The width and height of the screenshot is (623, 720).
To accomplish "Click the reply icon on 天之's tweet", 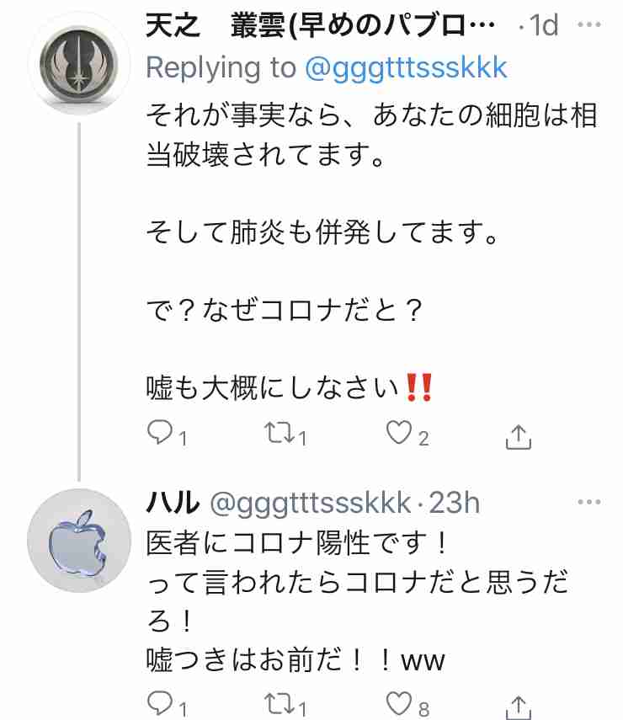I will [161, 432].
